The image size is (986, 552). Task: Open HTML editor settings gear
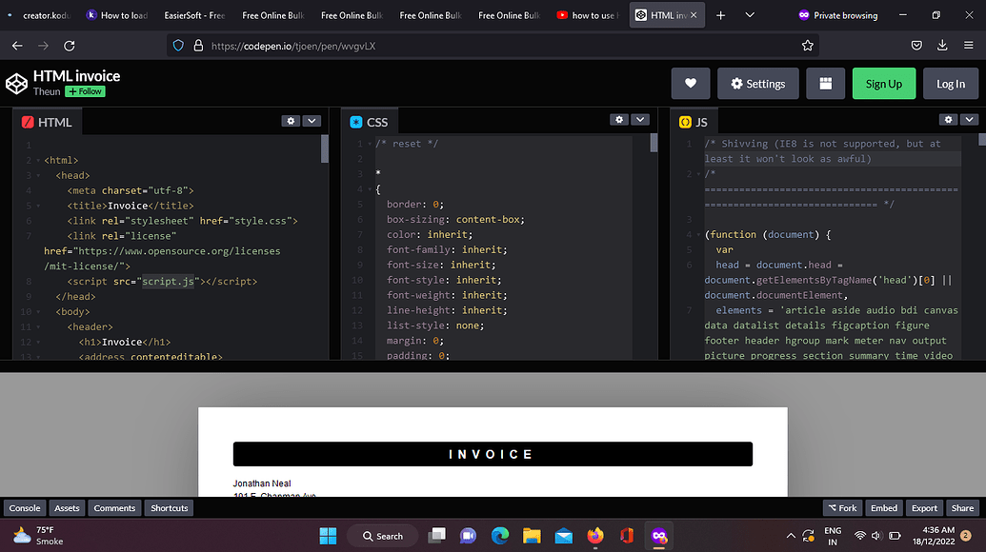point(291,121)
